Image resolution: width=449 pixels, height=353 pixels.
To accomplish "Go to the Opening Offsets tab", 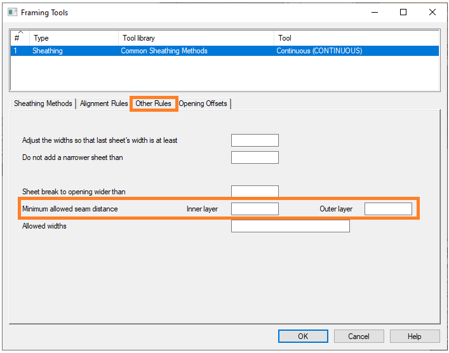I will (x=203, y=103).
